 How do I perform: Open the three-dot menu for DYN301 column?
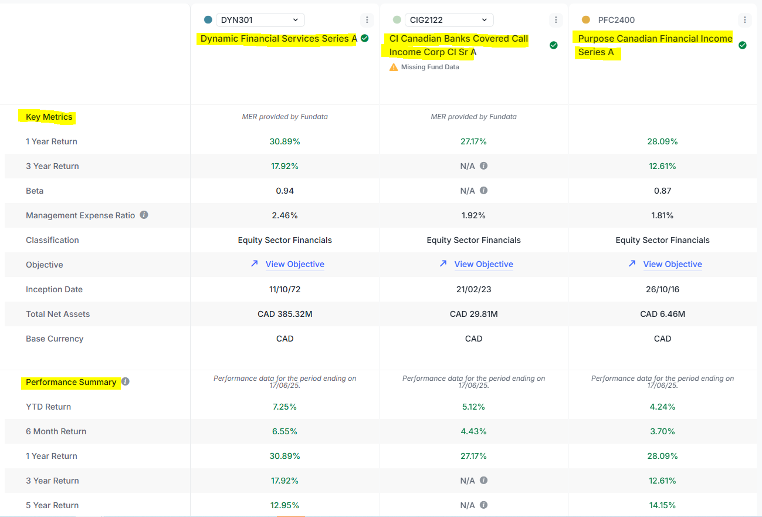367,20
